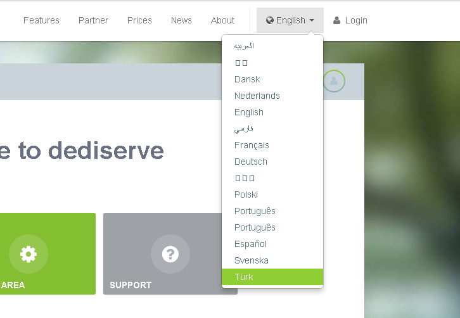460x318 pixels.
Task: Click the circular user avatar icon
Action: pyautogui.click(x=334, y=81)
